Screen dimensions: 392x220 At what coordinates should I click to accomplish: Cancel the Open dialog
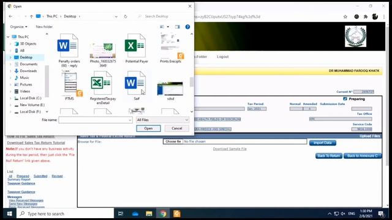tap(177, 128)
